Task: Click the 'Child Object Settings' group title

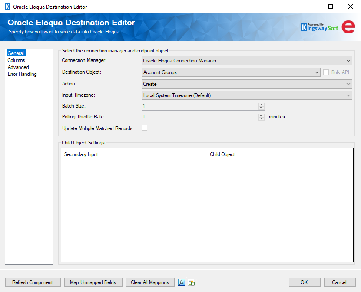Action: (83, 143)
